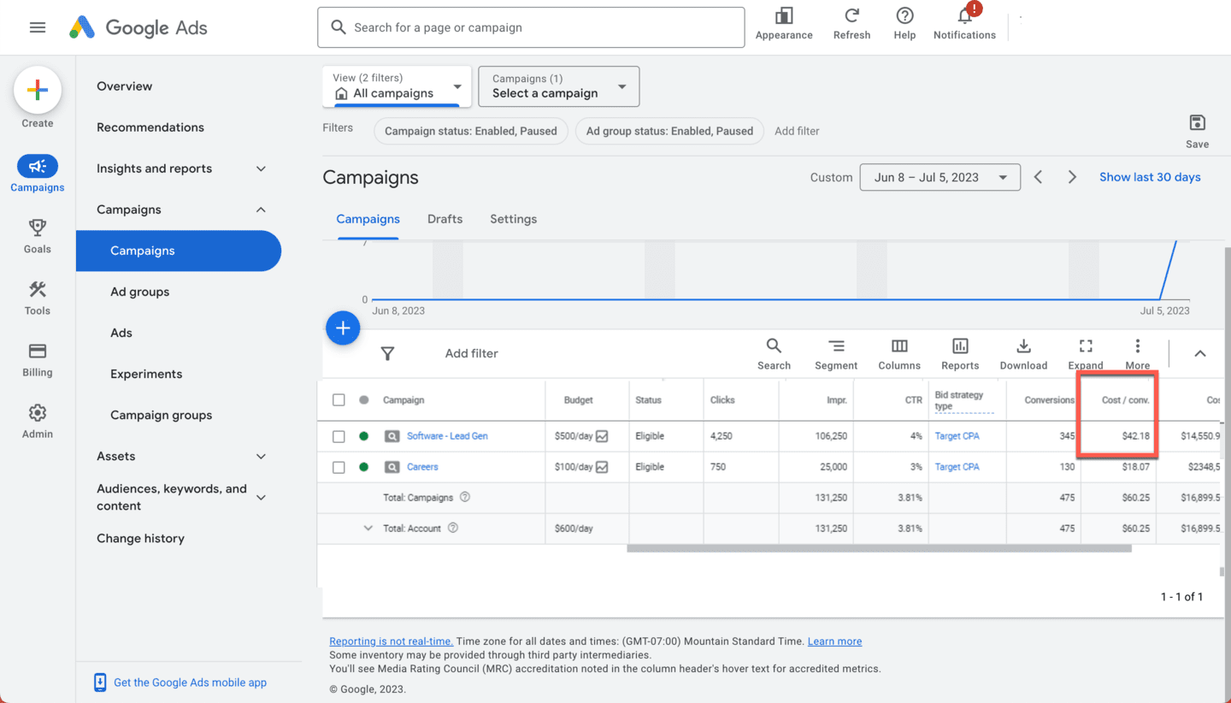
Task: Open the Select a campaign dropdown
Action: click(558, 86)
